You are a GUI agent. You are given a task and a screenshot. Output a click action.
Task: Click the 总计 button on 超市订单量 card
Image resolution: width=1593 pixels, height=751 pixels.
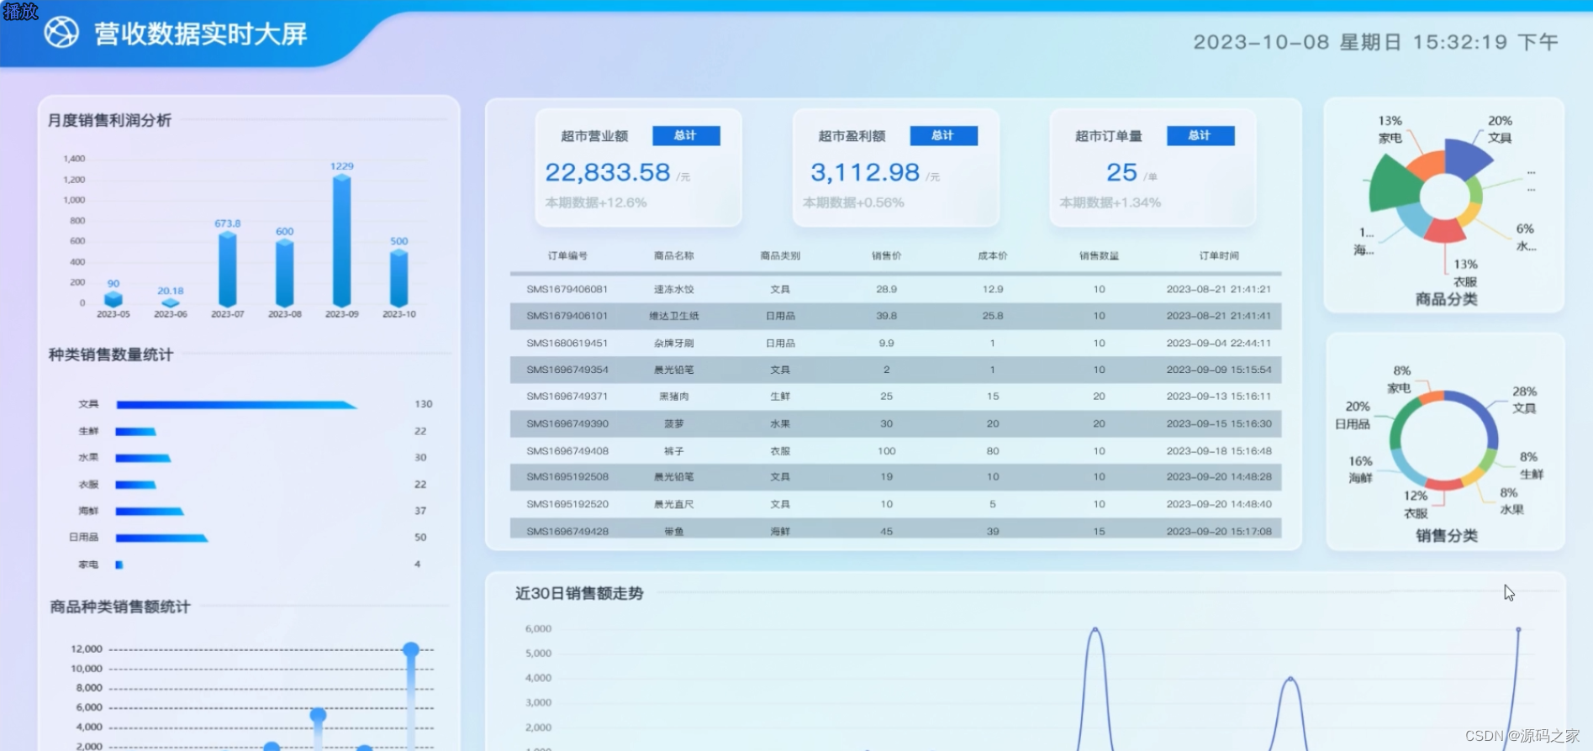coord(1200,135)
